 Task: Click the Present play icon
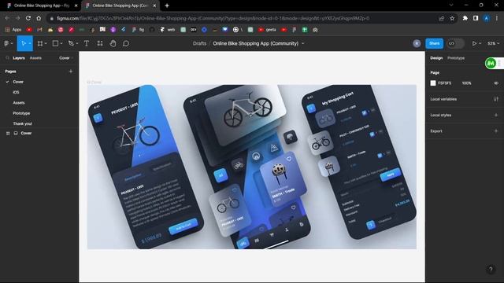pyautogui.click(x=474, y=43)
